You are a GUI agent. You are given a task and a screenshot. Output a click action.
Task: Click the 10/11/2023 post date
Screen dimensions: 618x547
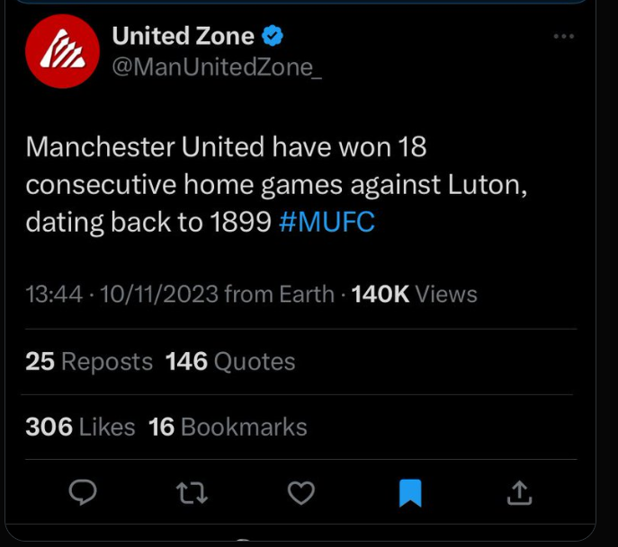click(x=158, y=294)
